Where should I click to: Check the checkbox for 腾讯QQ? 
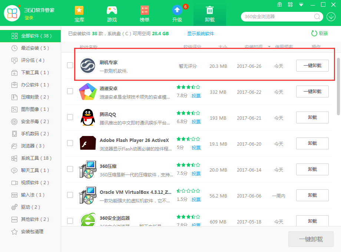[x=70, y=117]
